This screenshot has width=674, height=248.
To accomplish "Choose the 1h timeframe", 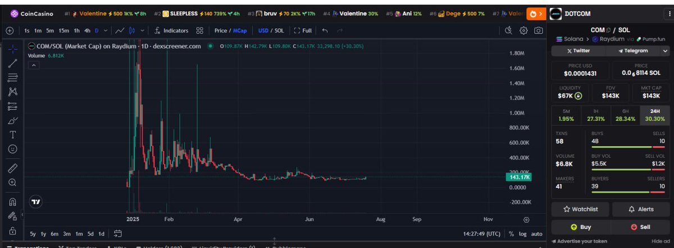I will tap(76, 30).
